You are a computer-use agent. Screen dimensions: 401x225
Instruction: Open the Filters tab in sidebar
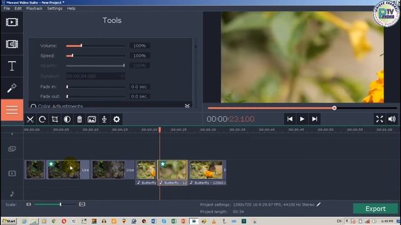coord(12,44)
